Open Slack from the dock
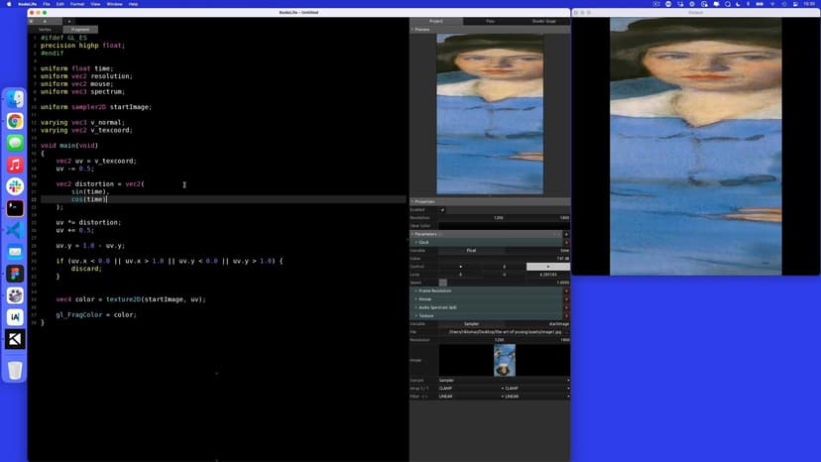Screen dimensions: 821x462 15,186
